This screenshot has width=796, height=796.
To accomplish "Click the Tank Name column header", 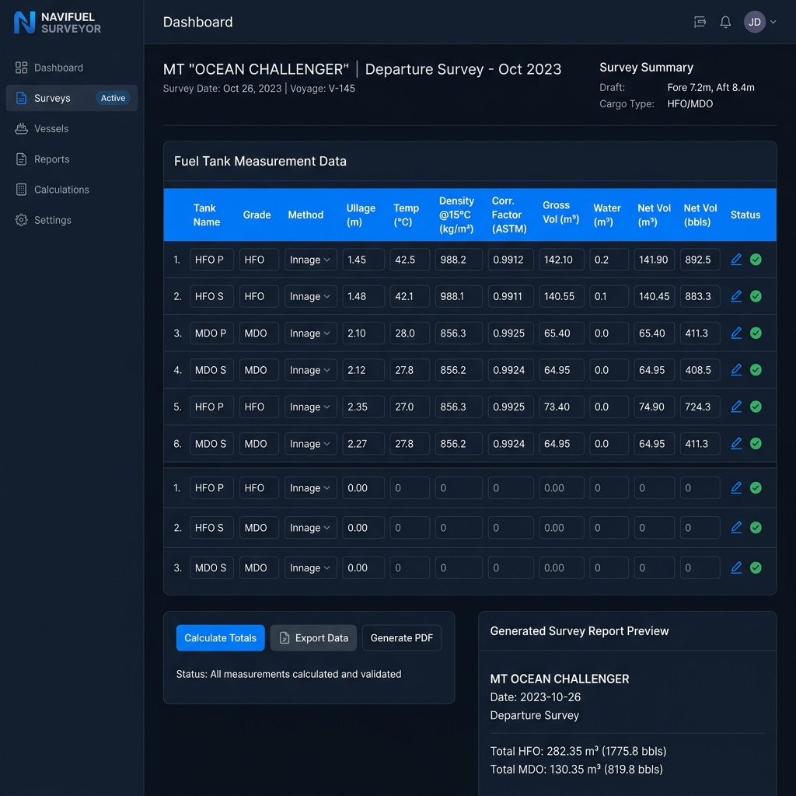I will point(206,215).
